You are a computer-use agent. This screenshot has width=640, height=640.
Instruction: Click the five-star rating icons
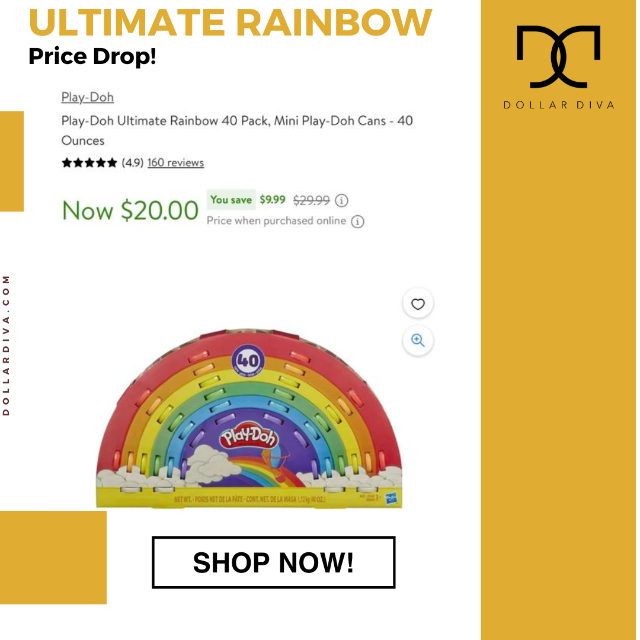click(89, 163)
